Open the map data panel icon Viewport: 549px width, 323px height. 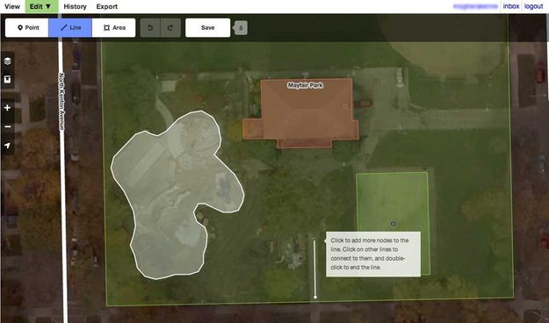(7, 80)
